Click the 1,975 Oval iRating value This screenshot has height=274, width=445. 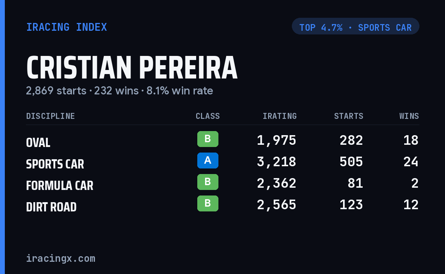(277, 140)
